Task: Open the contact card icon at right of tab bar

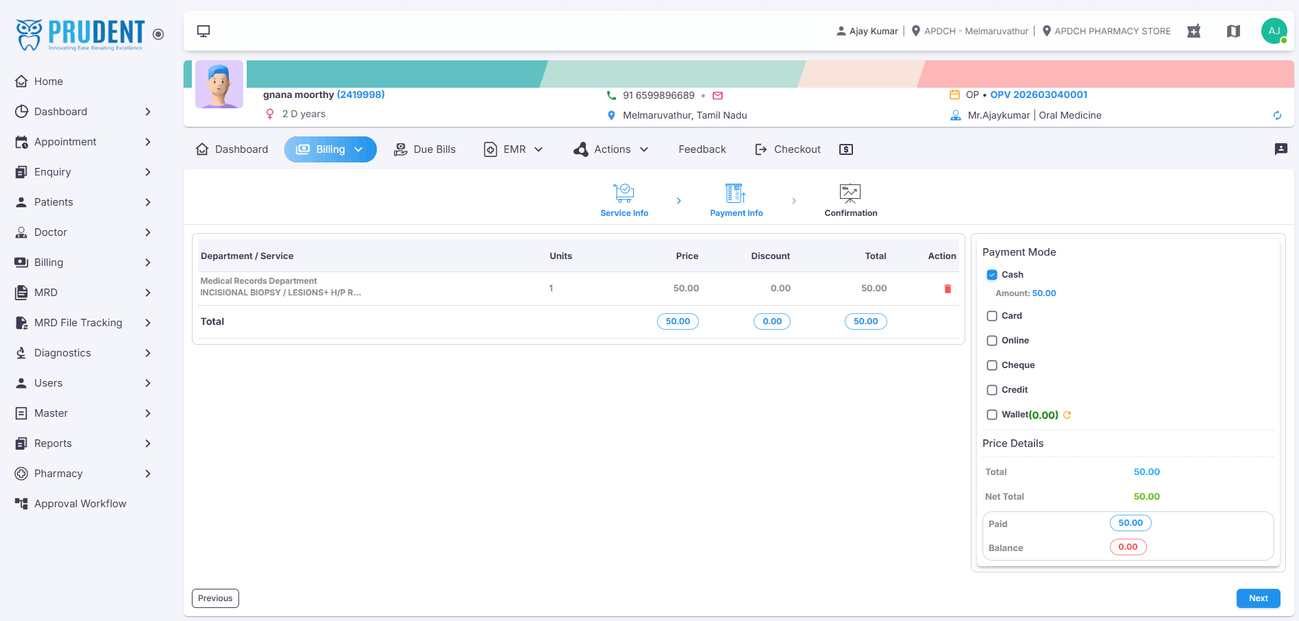Action: (1281, 149)
